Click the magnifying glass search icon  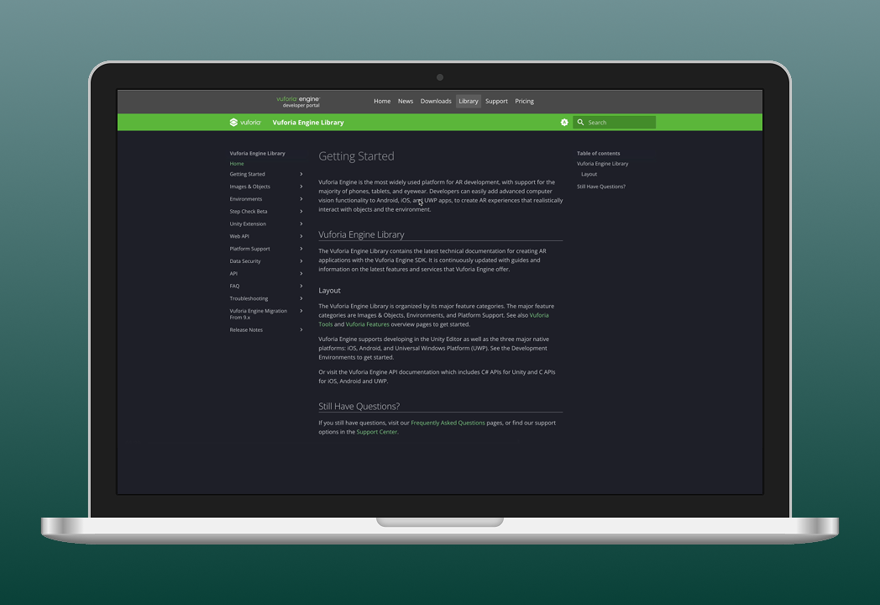(580, 123)
